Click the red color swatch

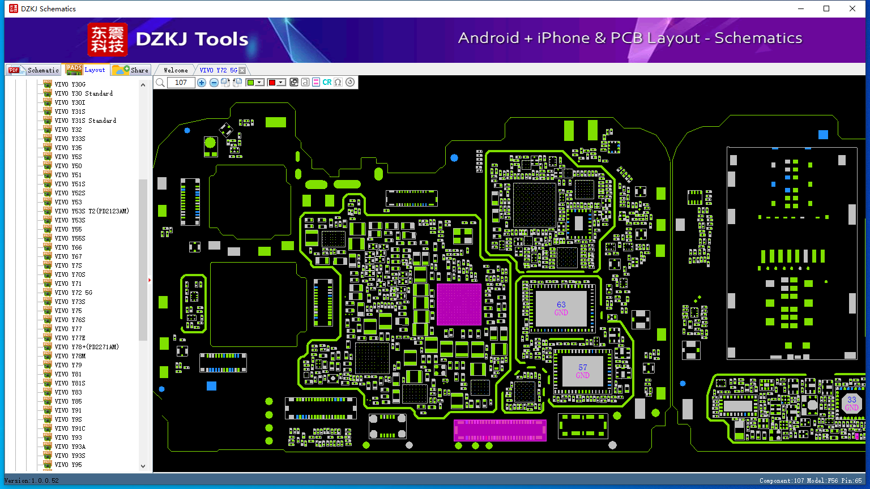click(x=272, y=83)
